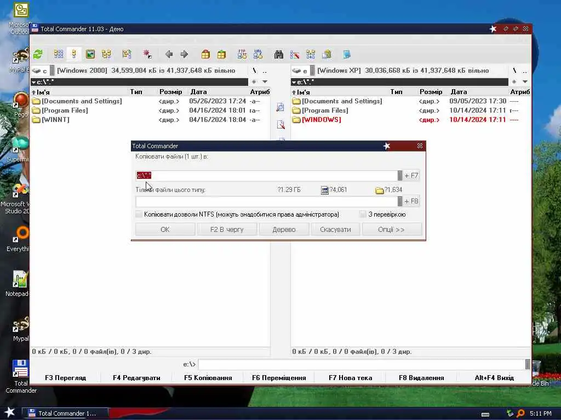Image resolution: width=561 pixels, height=420 pixels.
Task: Click the blue notepad toolbar icon
Action: click(347, 54)
